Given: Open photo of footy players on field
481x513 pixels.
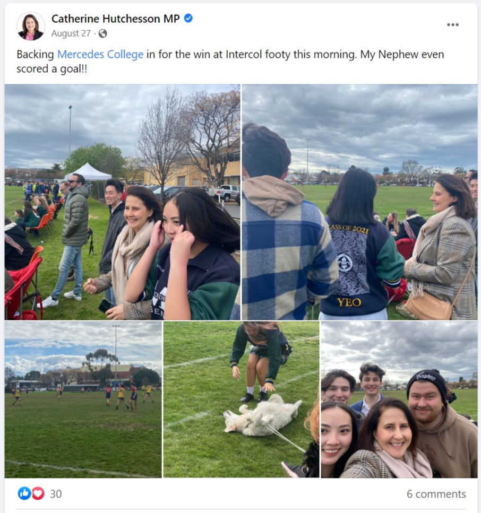Looking at the screenshot, I should [83, 399].
